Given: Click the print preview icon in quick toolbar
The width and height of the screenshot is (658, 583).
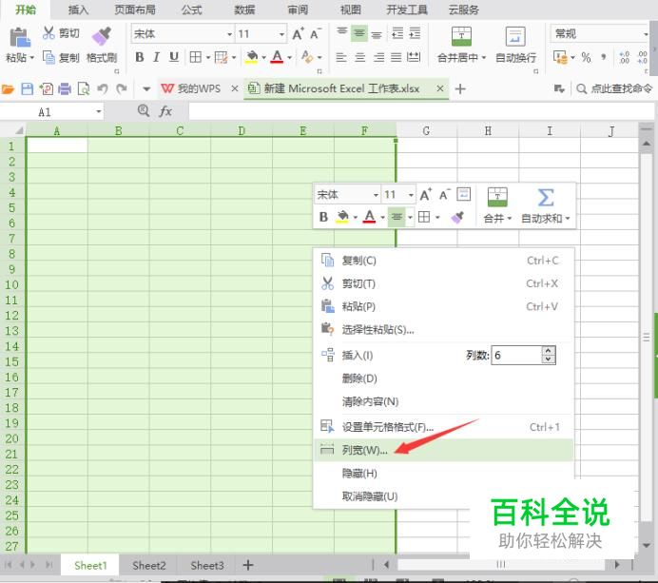Looking at the screenshot, I should (x=84, y=89).
